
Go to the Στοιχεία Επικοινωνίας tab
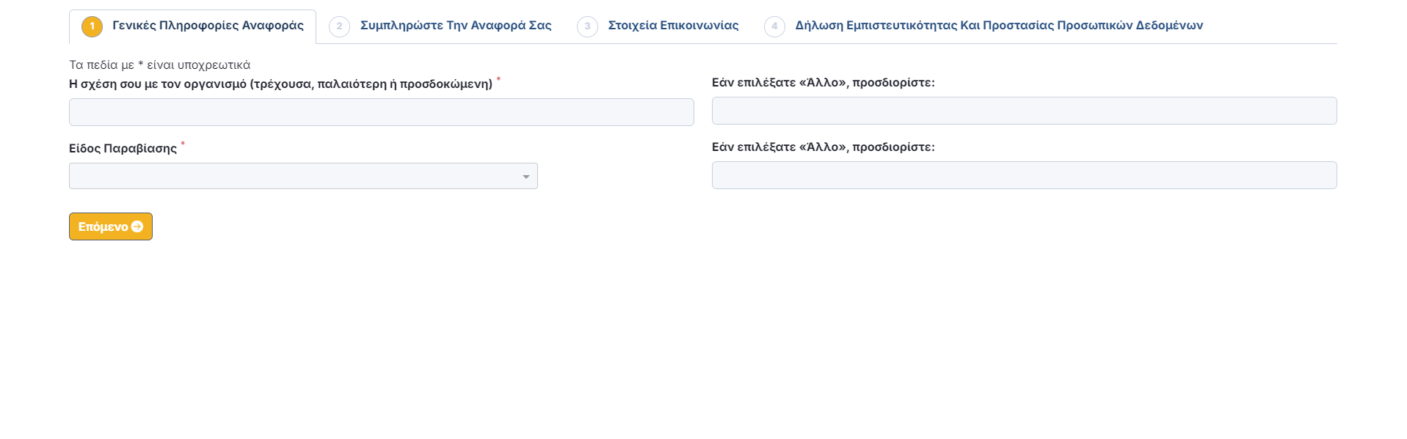point(673,26)
